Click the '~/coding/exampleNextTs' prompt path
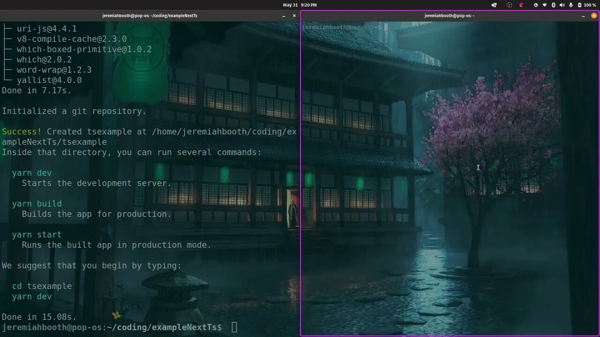 pos(161,327)
